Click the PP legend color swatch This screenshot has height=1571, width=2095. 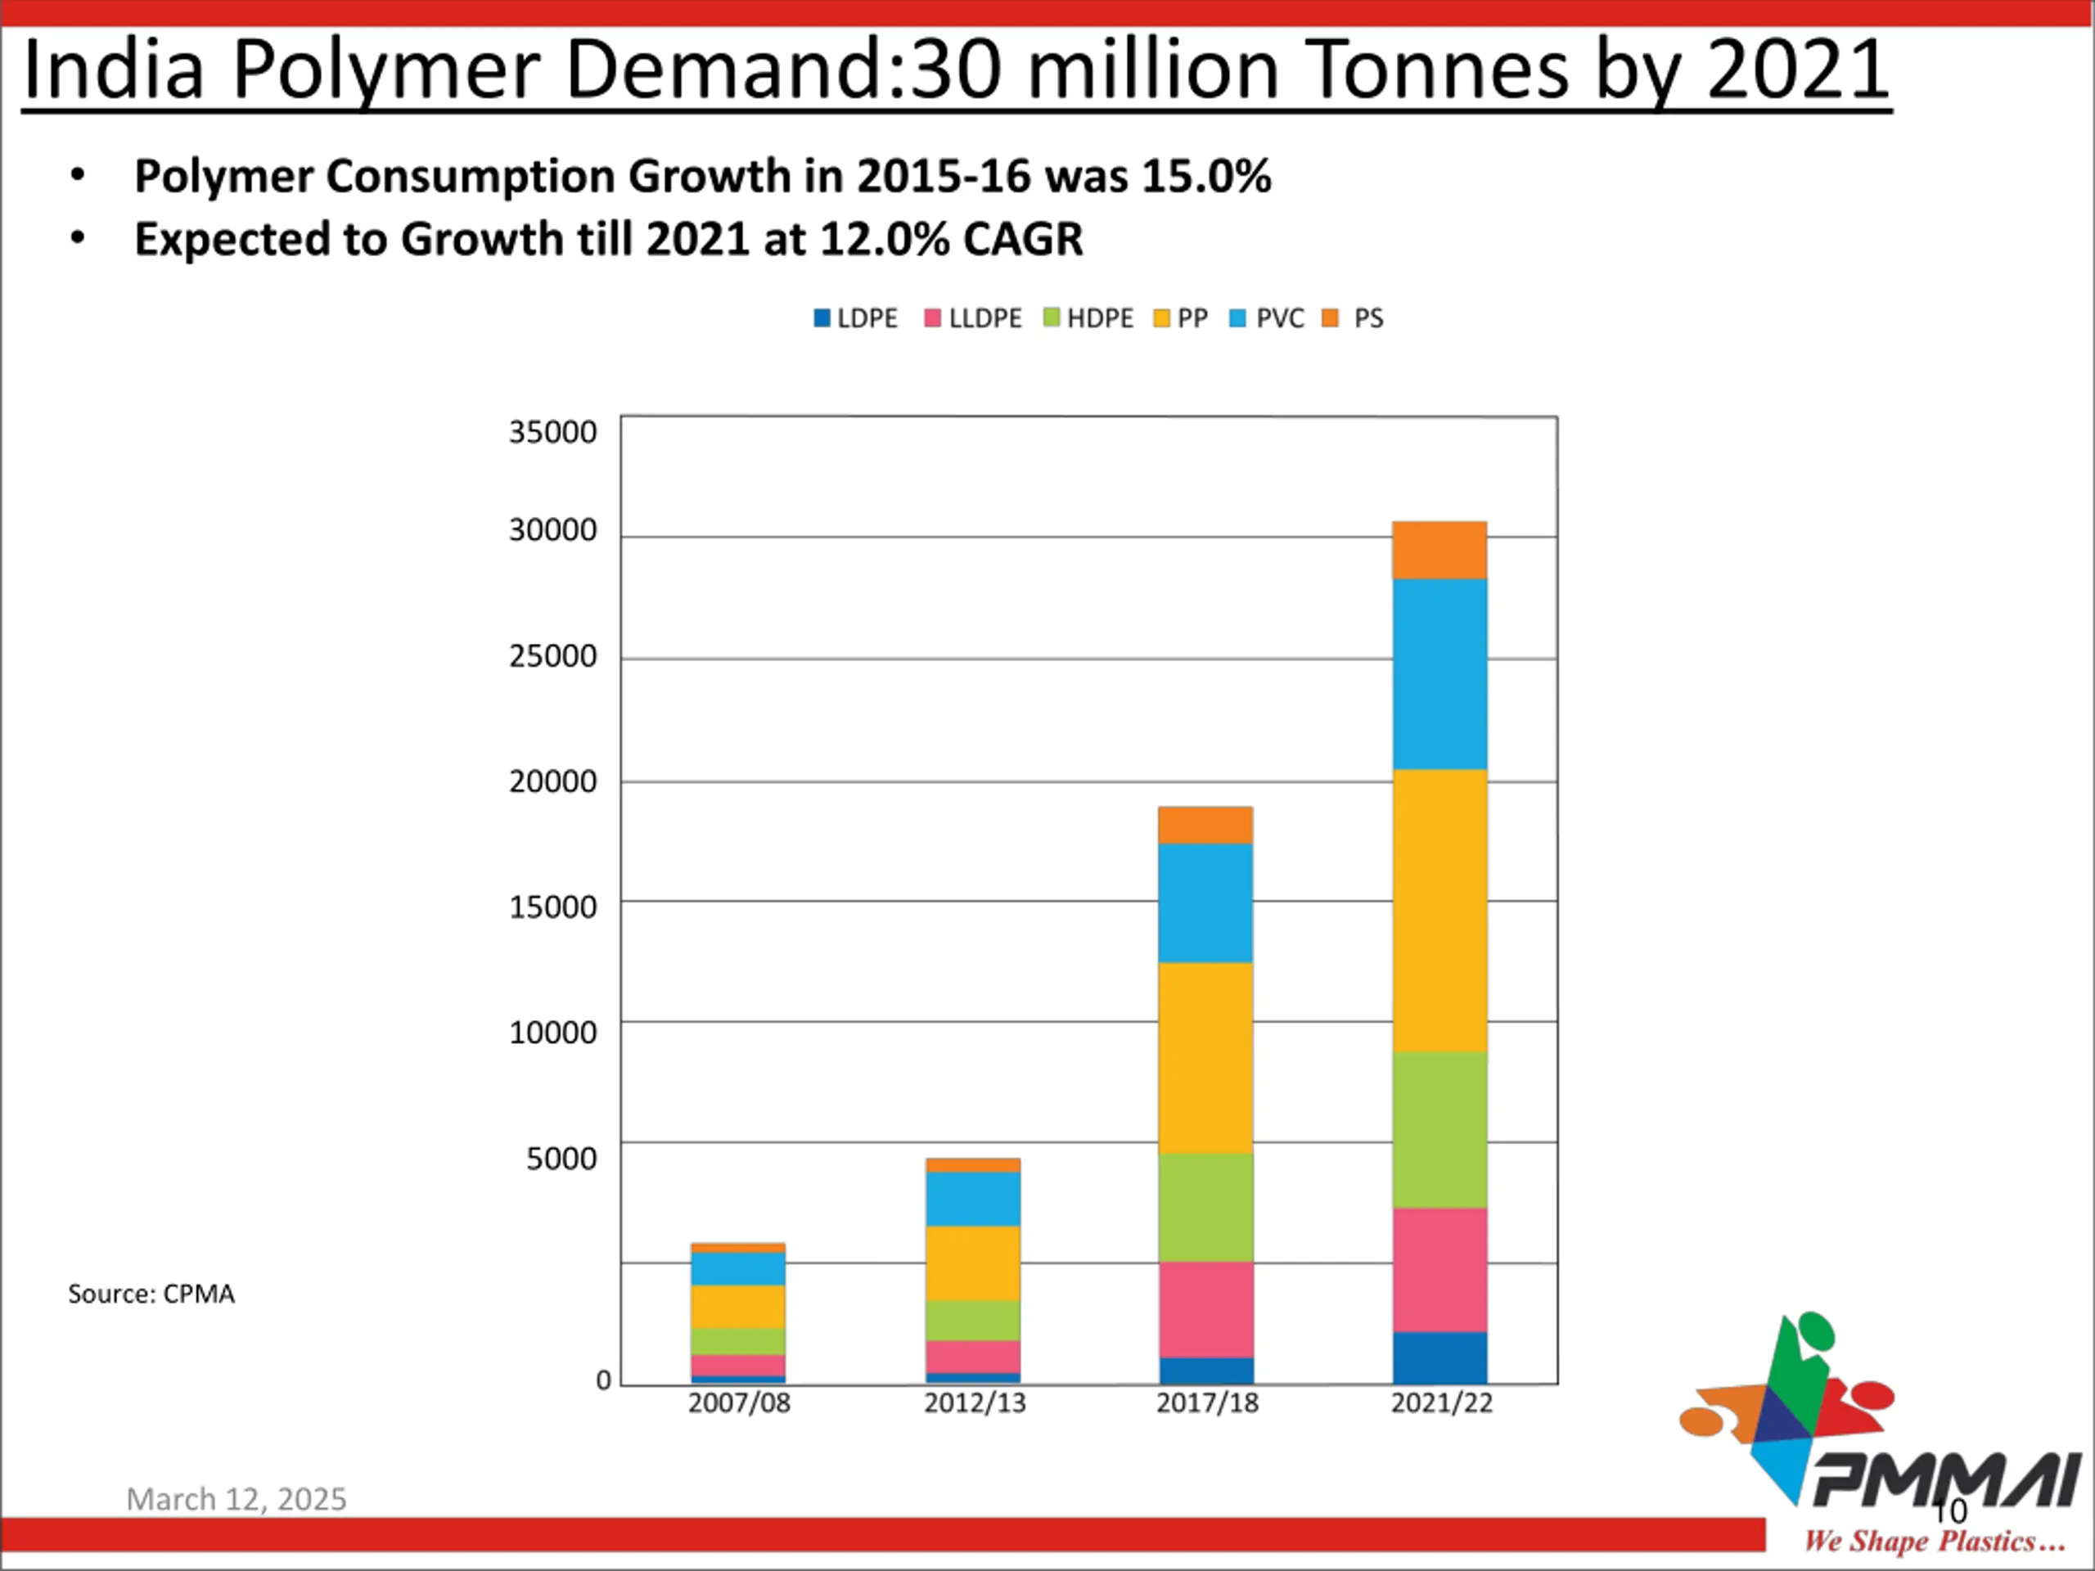point(1162,318)
